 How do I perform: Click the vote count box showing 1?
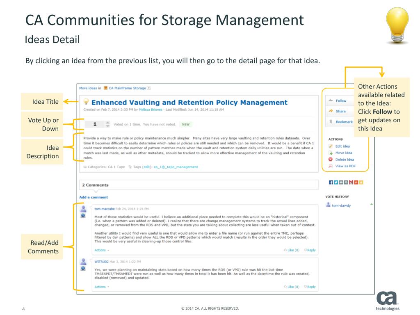95,124
